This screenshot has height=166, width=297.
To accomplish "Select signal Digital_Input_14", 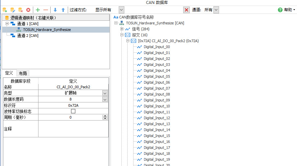I will [157, 130].
